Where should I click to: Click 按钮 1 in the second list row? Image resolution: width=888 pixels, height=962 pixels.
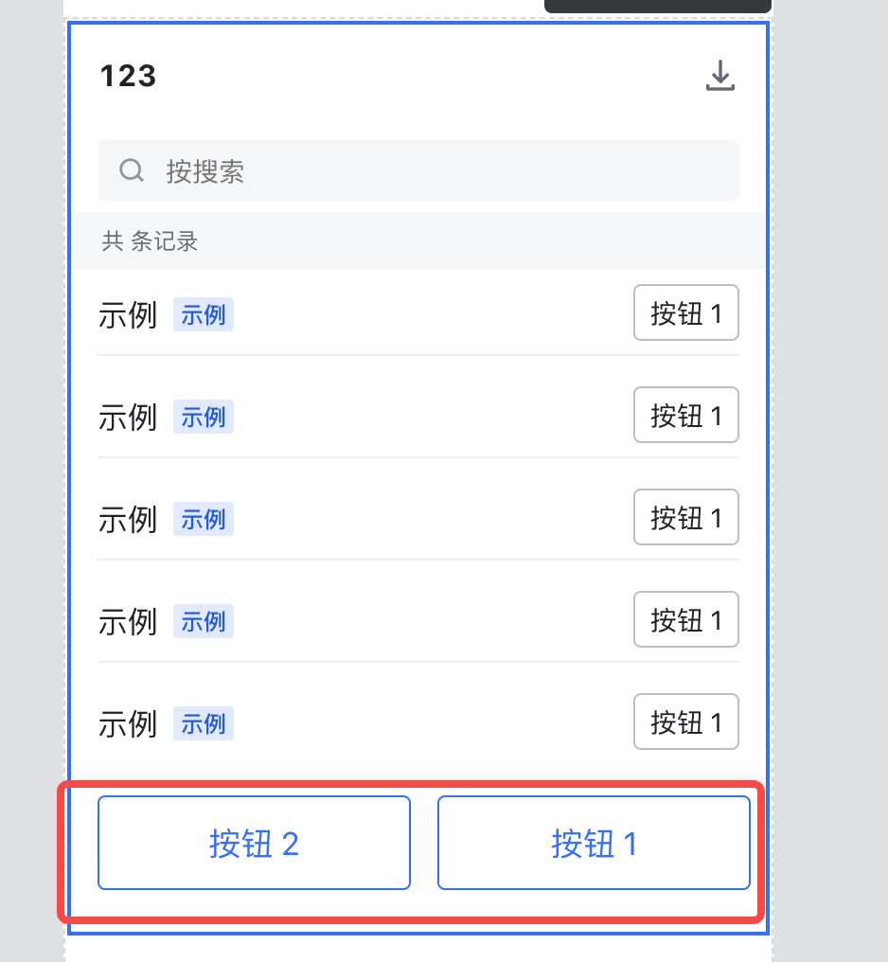pyautogui.click(x=686, y=415)
